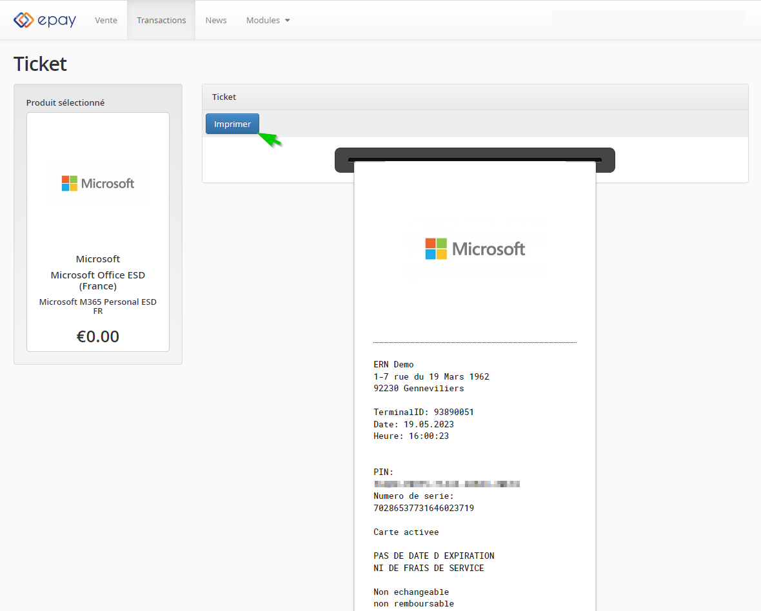Select the €0.00 price text
Image resolution: width=761 pixels, height=611 pixels.
tap(97, 336)
